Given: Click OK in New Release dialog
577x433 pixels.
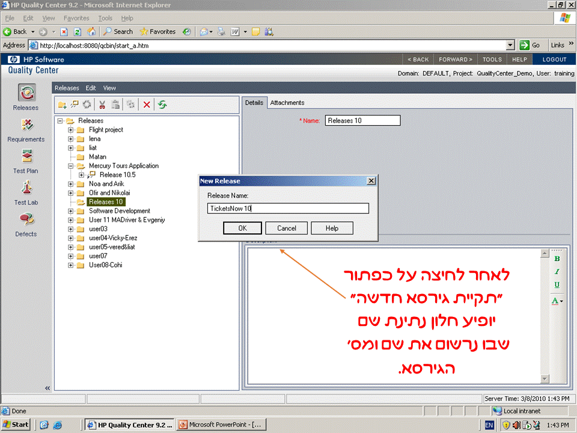Looking at the screenshot, I should (x=242, y=229).
